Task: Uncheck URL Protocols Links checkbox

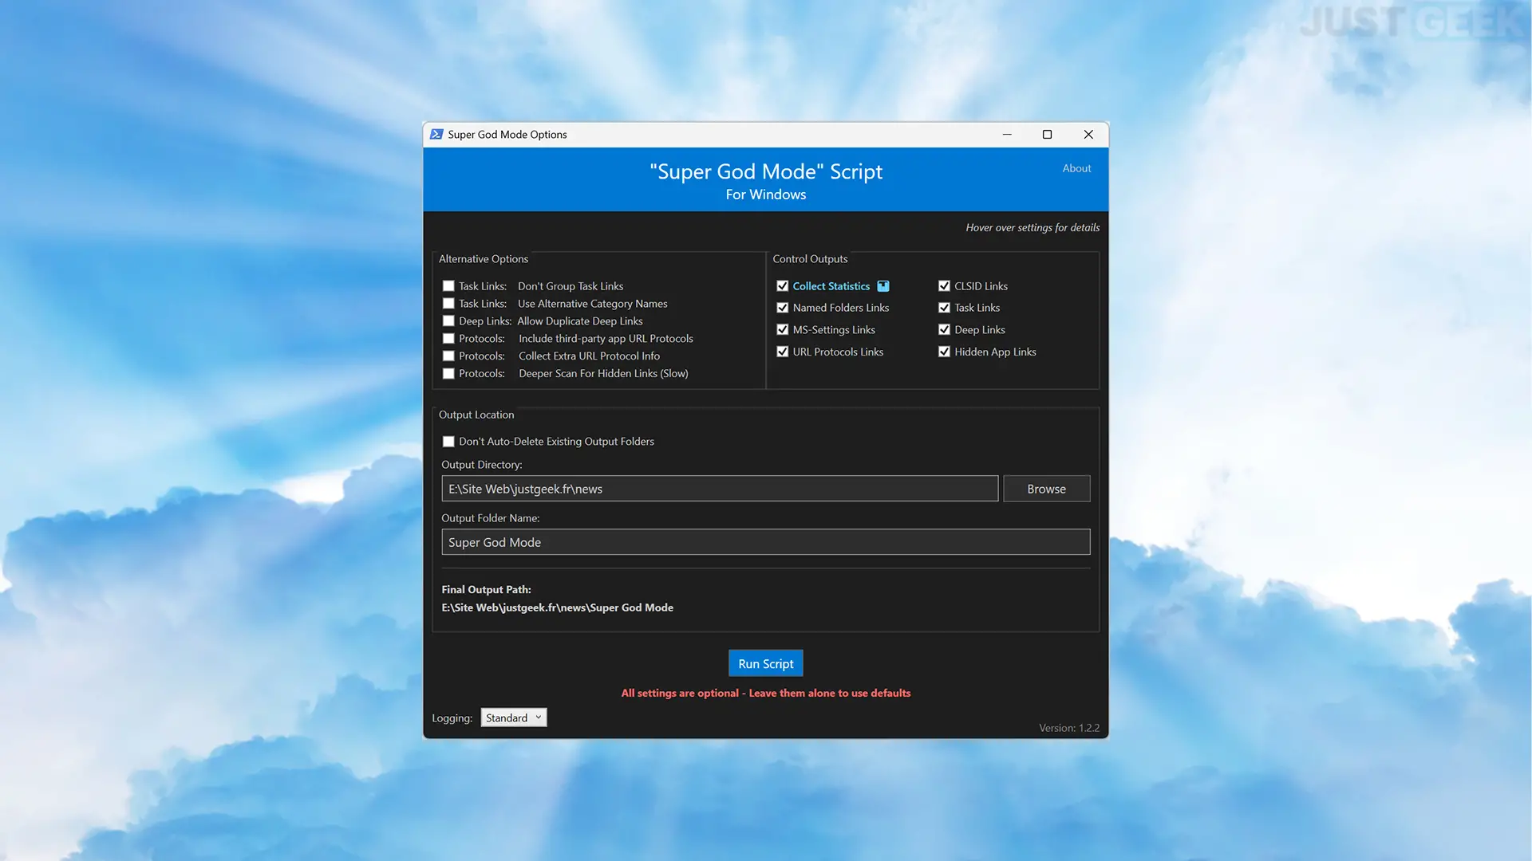Action: pyautogui.click(x=783, y=352)
